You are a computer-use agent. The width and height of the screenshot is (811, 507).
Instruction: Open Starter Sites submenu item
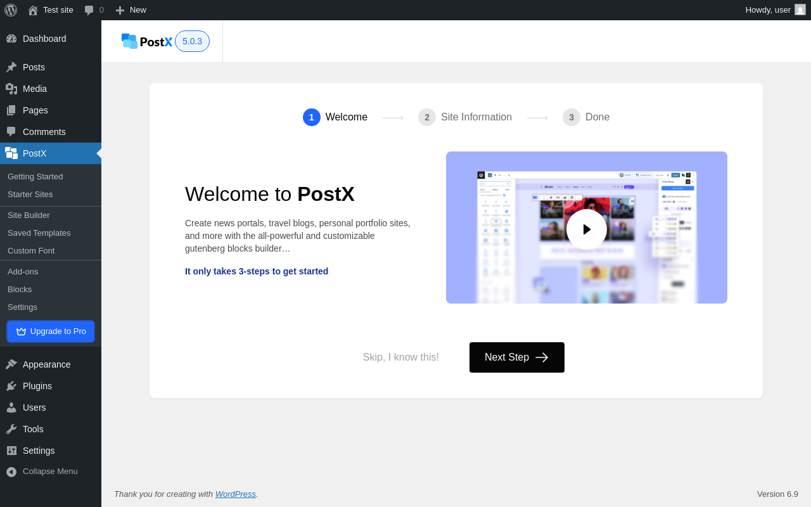tap(30, 195)
